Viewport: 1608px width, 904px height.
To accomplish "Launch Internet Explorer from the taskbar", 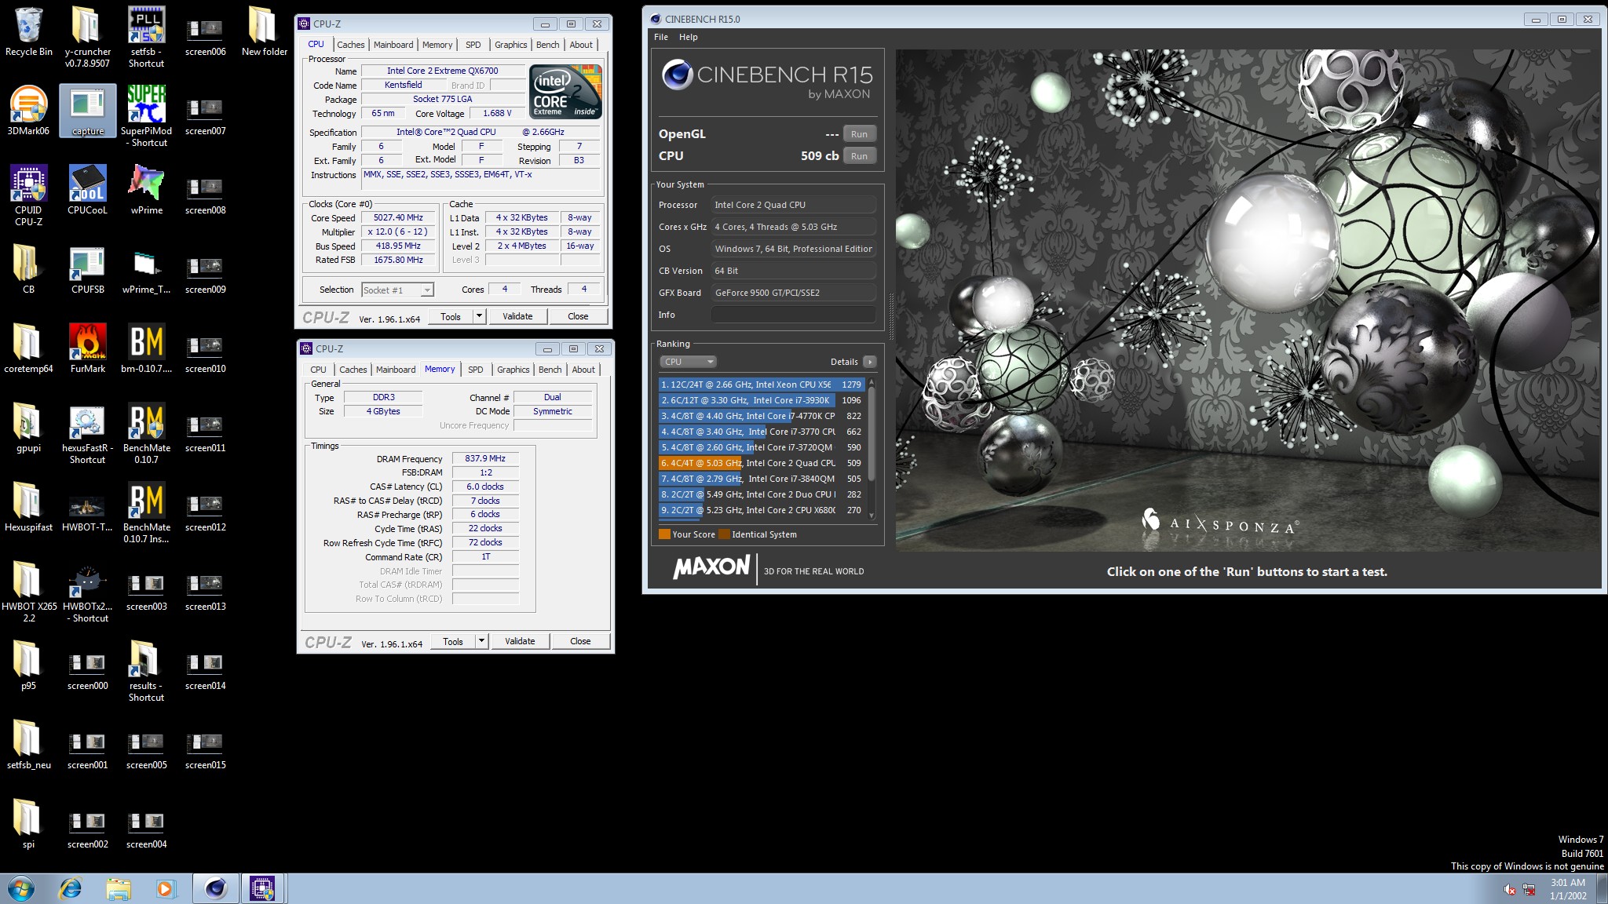I will (71, 889).
